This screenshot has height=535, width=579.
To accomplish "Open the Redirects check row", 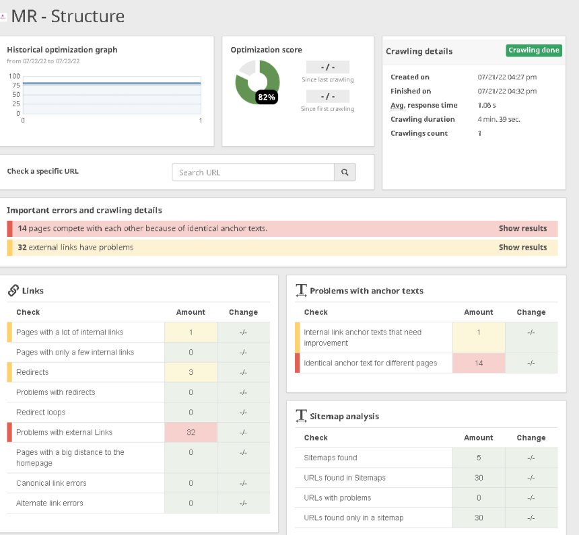I will 32,372.
